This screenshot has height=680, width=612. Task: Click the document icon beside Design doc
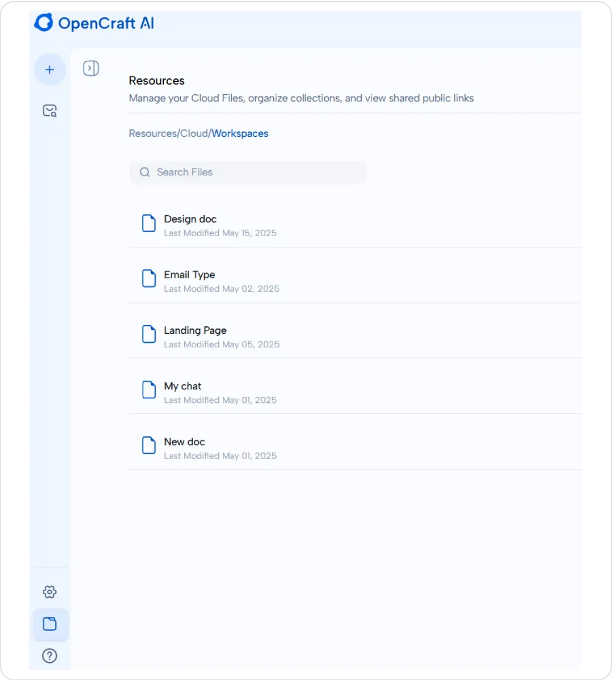click(x=149, y=223)
